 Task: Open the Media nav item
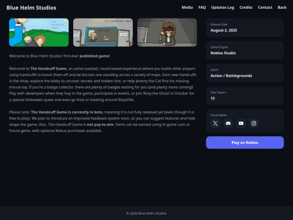coord(187,8)
